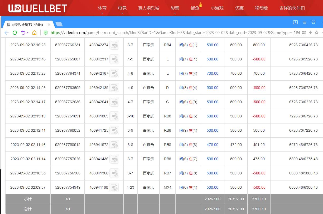Image resolution: width=323 pixels, height=214 pixels.
Task: Open the 吉祥的伙伴们 partners page
Action: 292,8
